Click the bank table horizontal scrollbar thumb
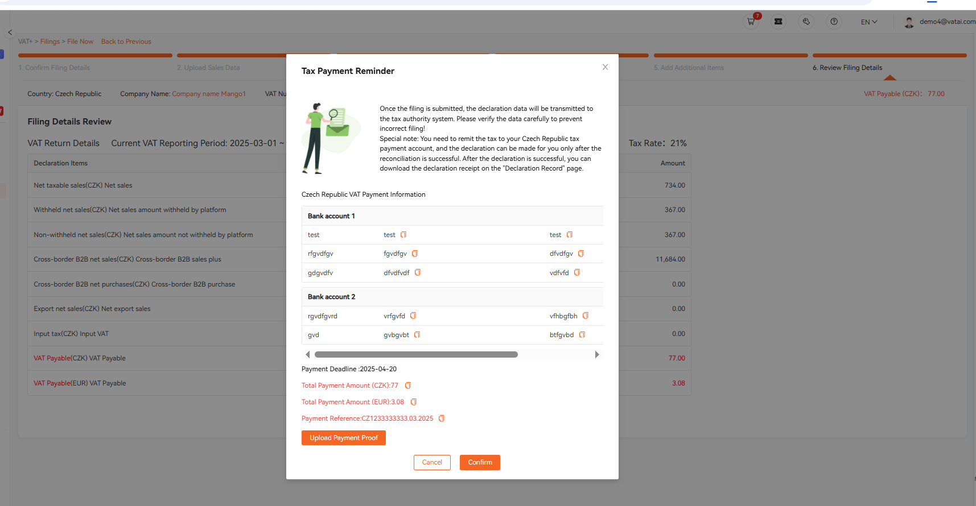 pos(416,355)
